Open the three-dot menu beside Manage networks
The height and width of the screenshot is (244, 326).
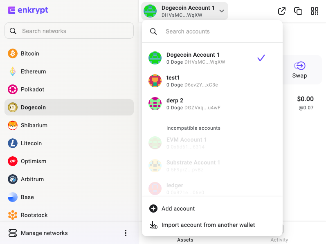(x=126, y=233)
